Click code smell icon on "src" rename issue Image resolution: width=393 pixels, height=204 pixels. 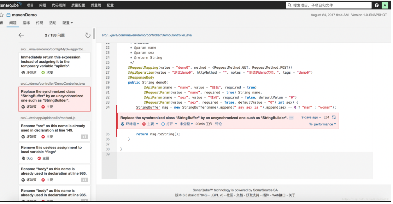click(x=23, y=137)
